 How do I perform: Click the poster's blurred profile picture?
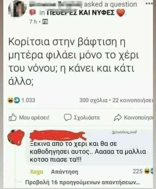(17, 9)
